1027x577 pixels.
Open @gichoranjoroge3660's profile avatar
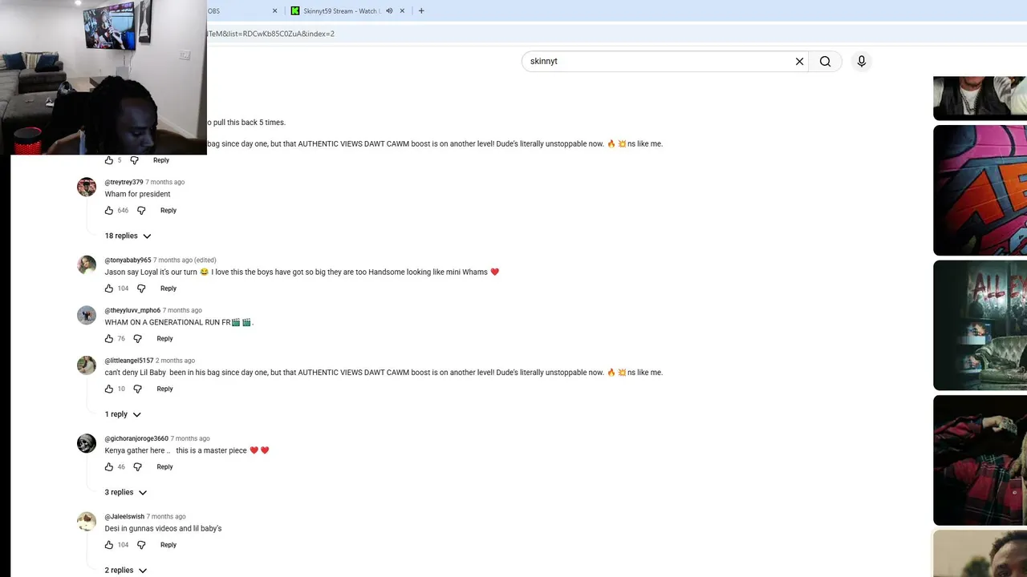pyautogui.click(x=87, y=443)
